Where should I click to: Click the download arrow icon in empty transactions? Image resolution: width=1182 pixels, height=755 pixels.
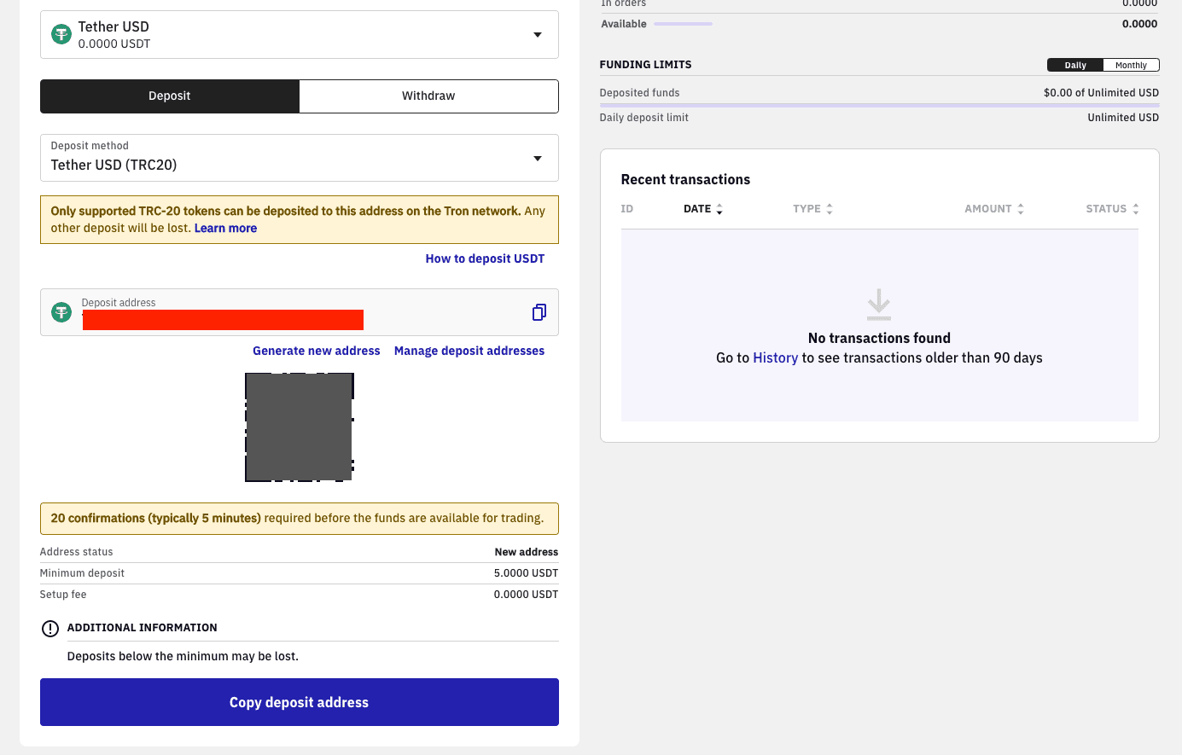coord(879,305)
